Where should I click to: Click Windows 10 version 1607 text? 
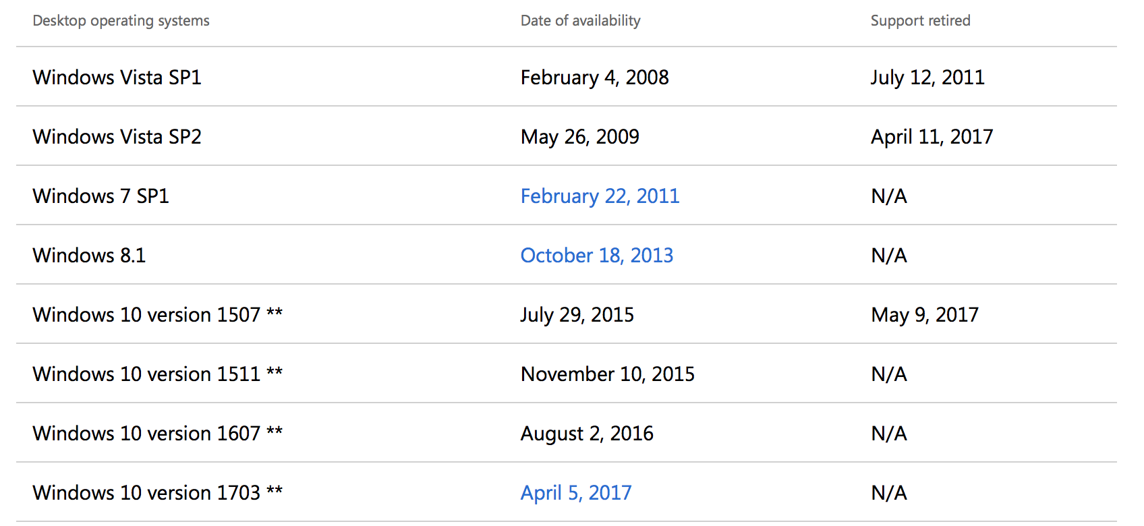146,434
